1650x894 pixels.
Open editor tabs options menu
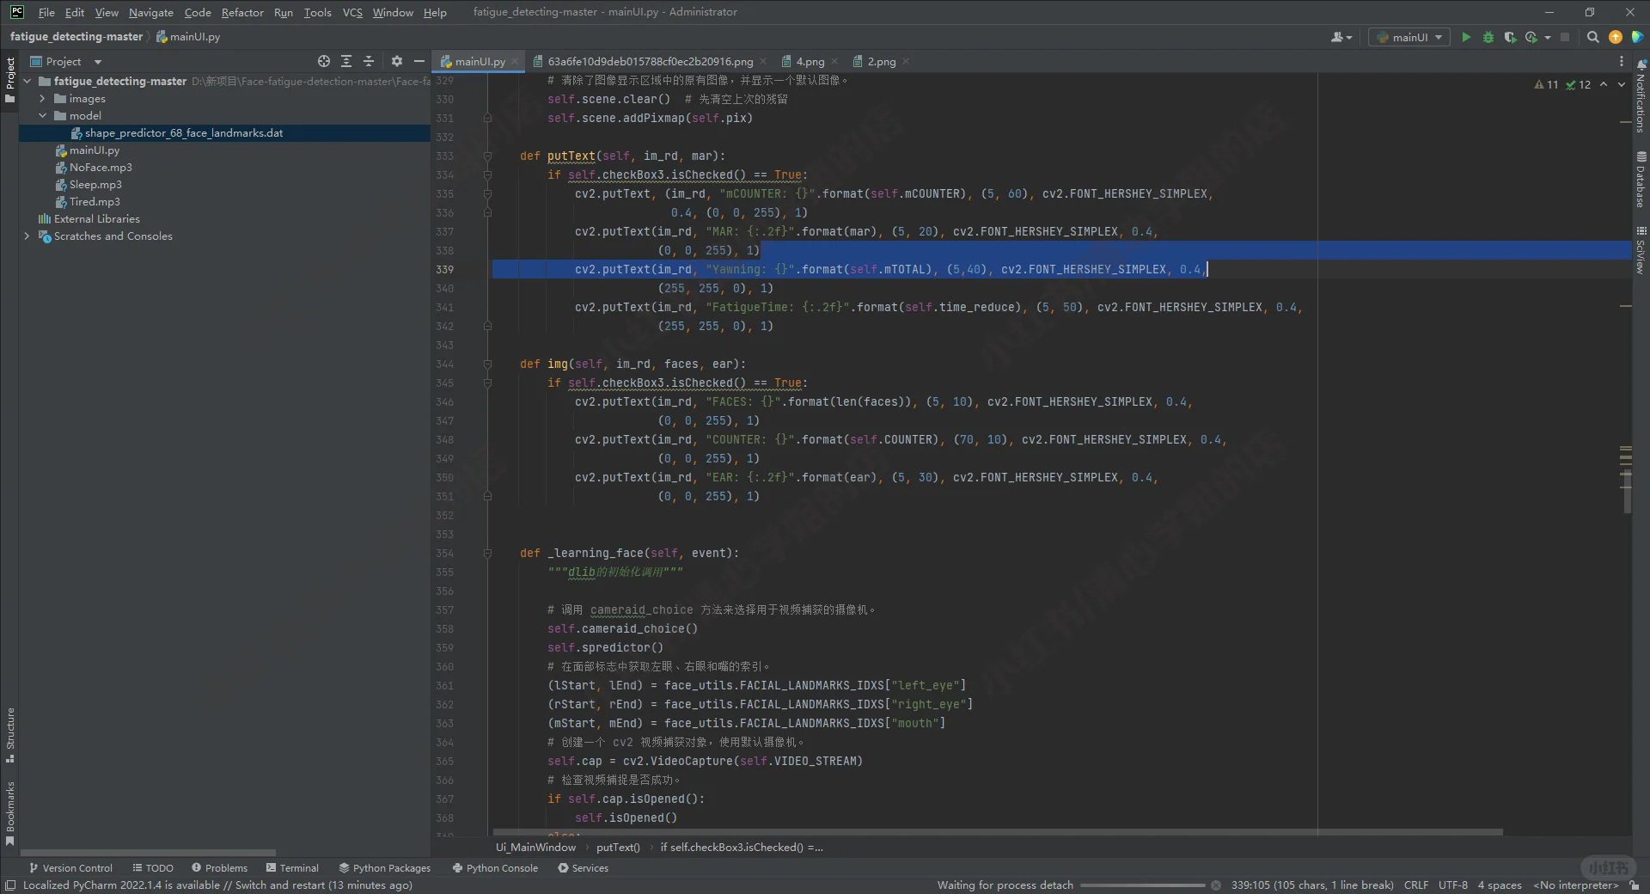(1622, 61)
